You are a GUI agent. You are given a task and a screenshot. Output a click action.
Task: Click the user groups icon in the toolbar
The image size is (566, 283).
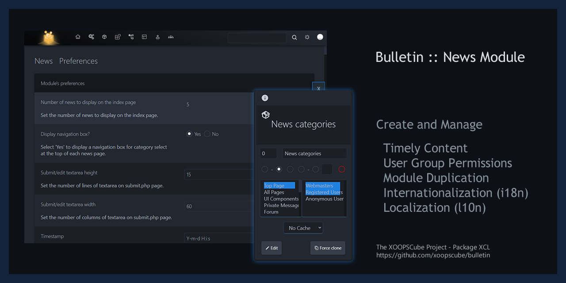171,37
